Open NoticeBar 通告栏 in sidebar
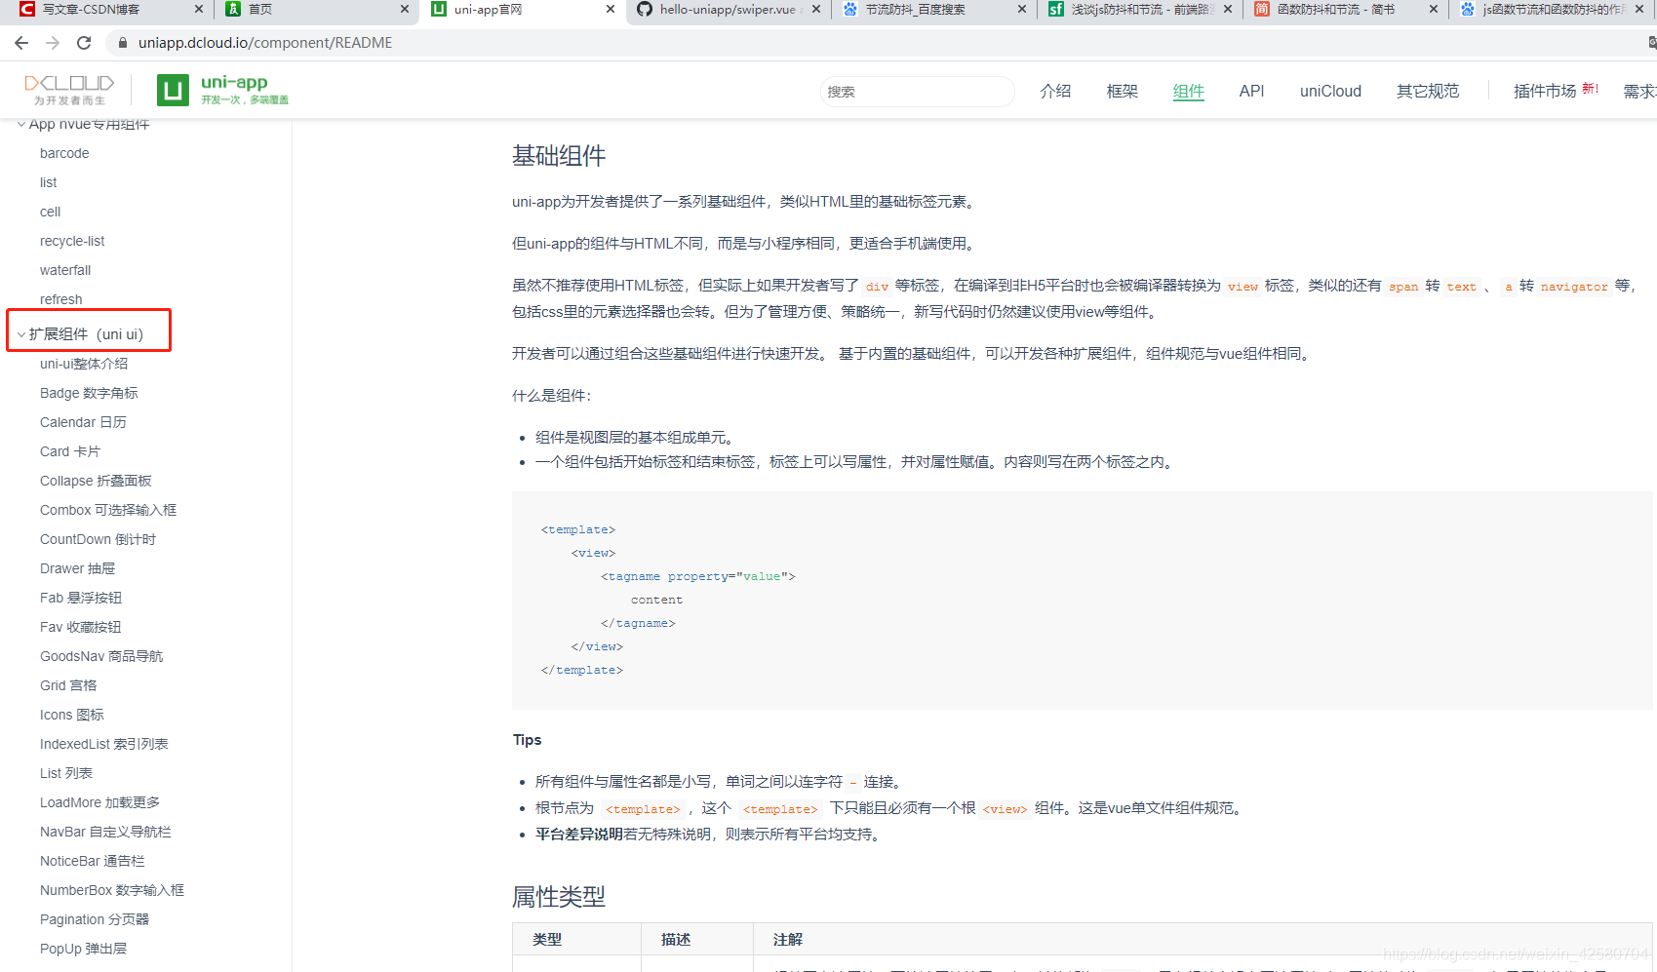1657x972 pixels. [x=93, y=861]
